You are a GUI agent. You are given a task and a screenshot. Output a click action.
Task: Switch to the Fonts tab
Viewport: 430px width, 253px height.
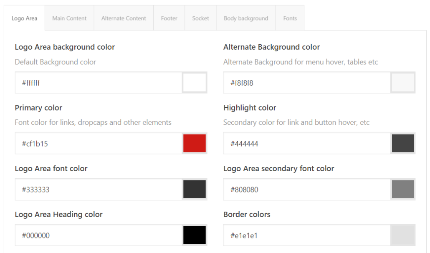pos(290,18)
